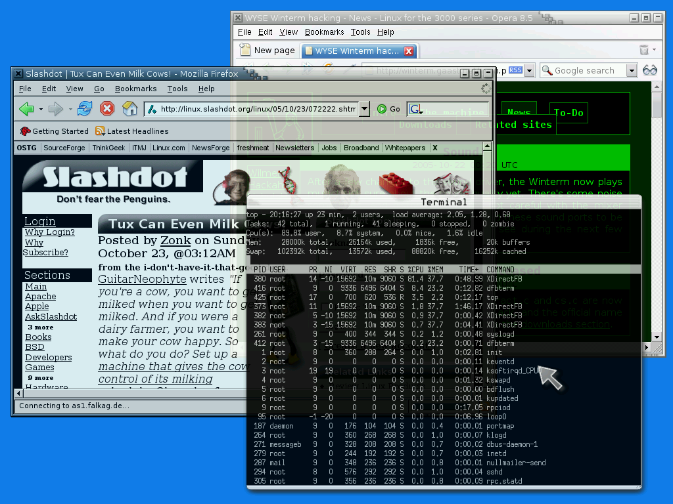Open the Latest Headlines feed bookmark
This screenshot has height=504, width=673.
[131, 131]
